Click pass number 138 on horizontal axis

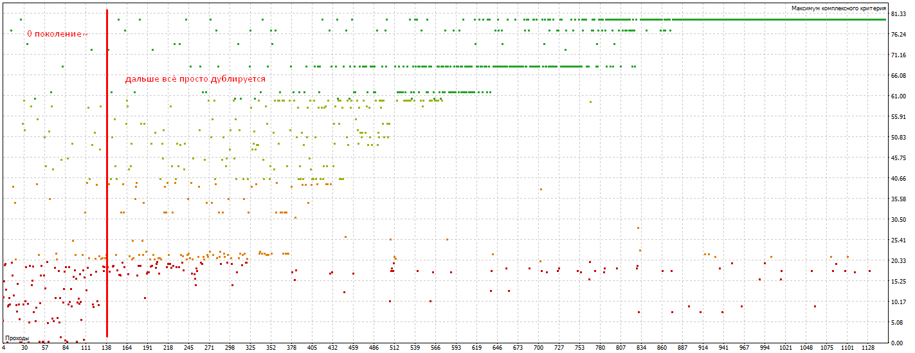pyautogui.click(x=106, y=348)
